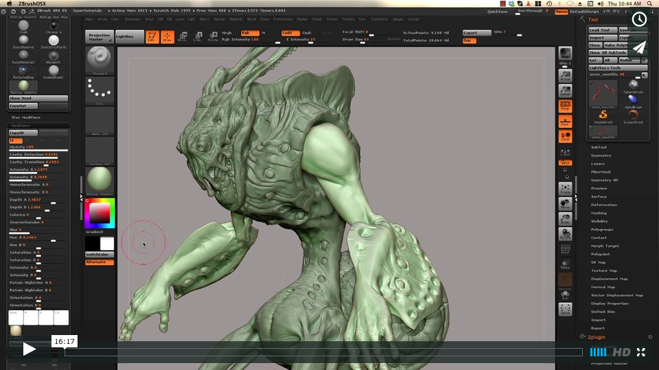Screen dimensions: 659x370
Task: Click the CopyMat button
Action: [x=23, y=106]
